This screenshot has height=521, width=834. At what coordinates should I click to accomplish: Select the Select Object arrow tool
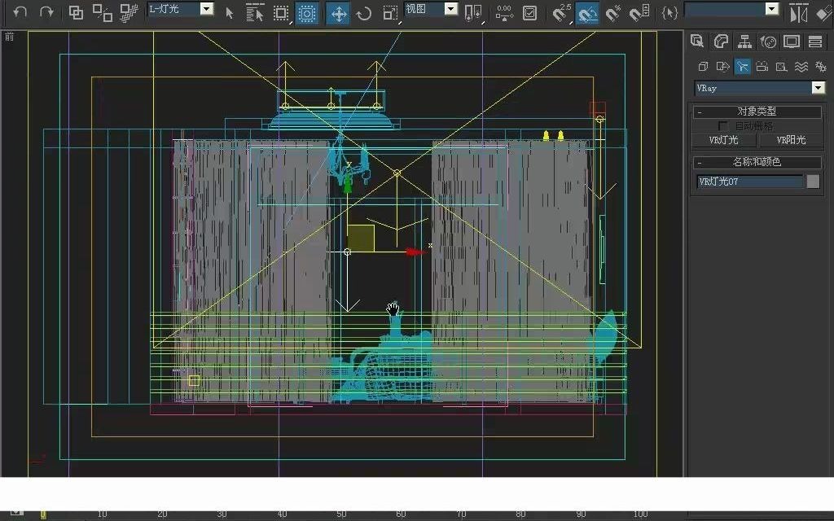pos(230,12)
